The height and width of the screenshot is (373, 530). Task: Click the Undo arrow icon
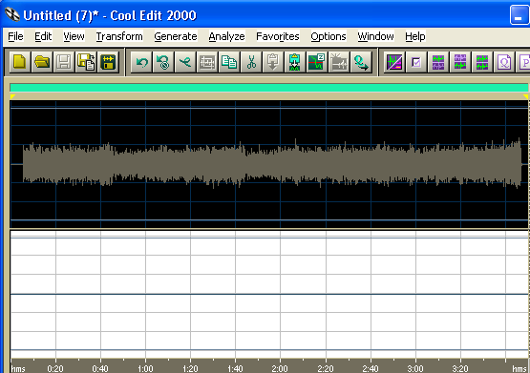point(141,62)
